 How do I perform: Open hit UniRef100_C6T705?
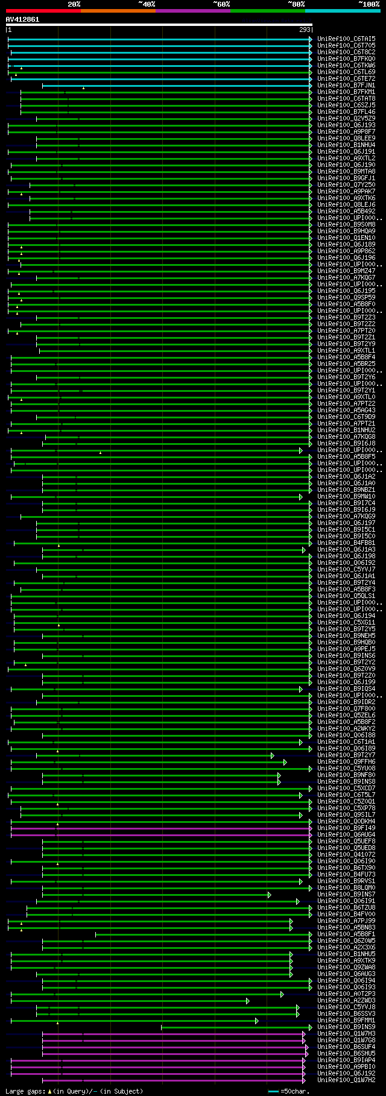tap(346, 45)
